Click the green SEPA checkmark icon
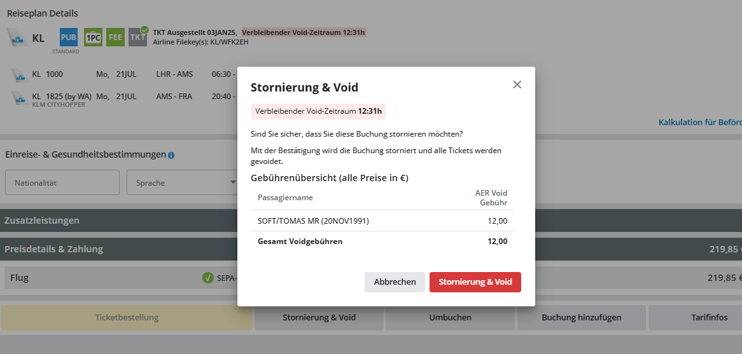The height and width of the screenshot is (354, 742). pyautogui.click(x=207, y=278)
